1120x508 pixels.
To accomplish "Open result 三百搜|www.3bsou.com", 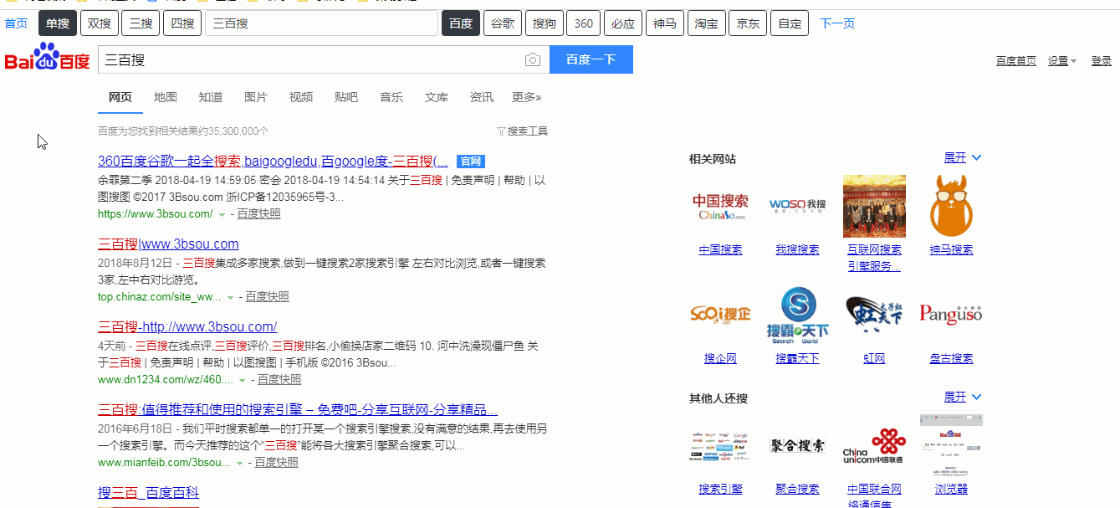I will [x=168, y=244].
